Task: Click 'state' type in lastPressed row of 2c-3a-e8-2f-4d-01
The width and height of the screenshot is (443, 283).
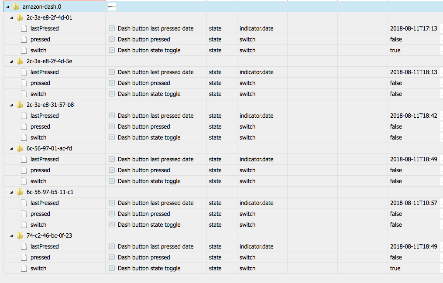Action: click(x=215, y=28)
